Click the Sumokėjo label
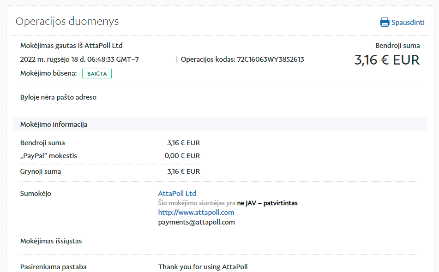439x272 pixels. pyautogui.click(x=36, y=194)
